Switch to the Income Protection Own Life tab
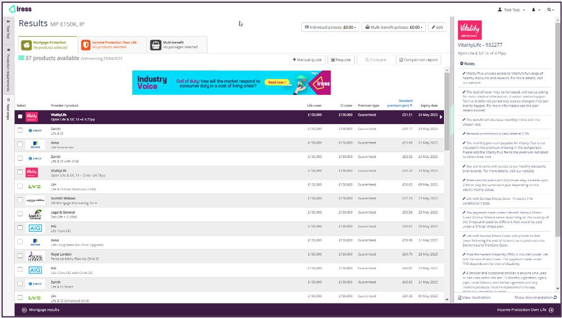This screenshot has width=562, height=318. tap(112, 45)
